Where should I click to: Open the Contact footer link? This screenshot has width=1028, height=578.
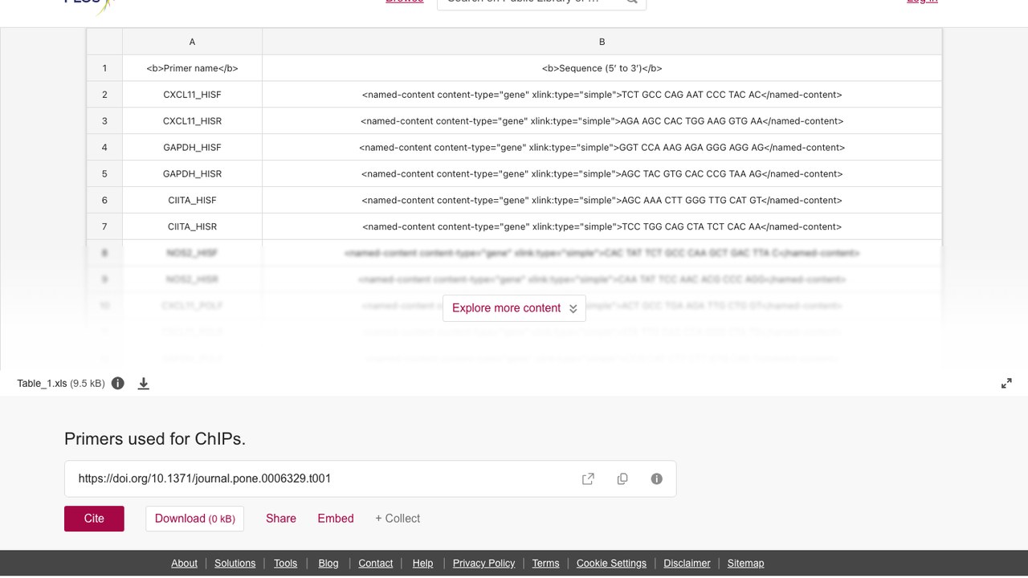[x=376, y=564]
